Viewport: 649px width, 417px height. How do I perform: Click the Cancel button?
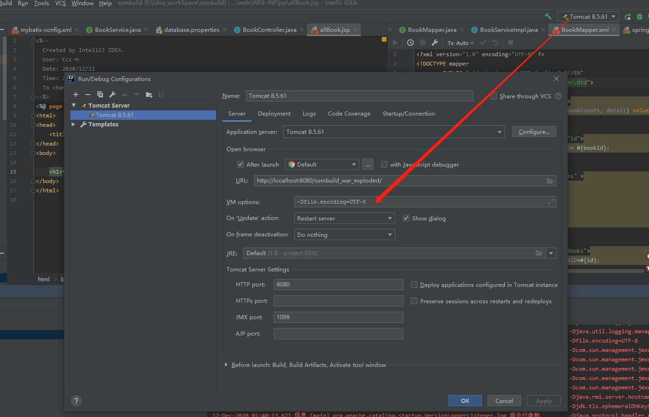click(x=504, y=401)
